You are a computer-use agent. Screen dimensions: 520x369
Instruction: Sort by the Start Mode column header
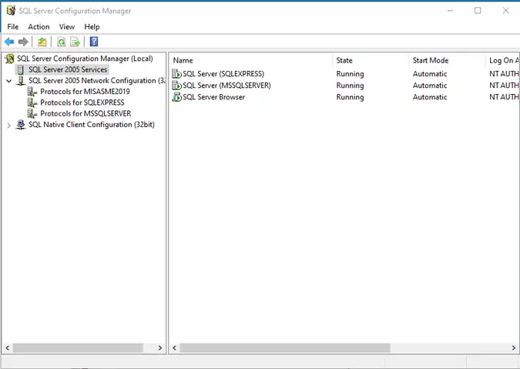click(x=447, y=60)
